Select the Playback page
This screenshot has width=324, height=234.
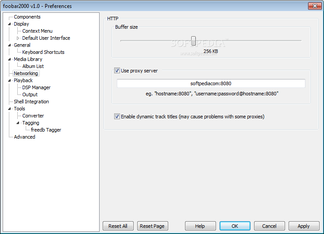point(23,80)
